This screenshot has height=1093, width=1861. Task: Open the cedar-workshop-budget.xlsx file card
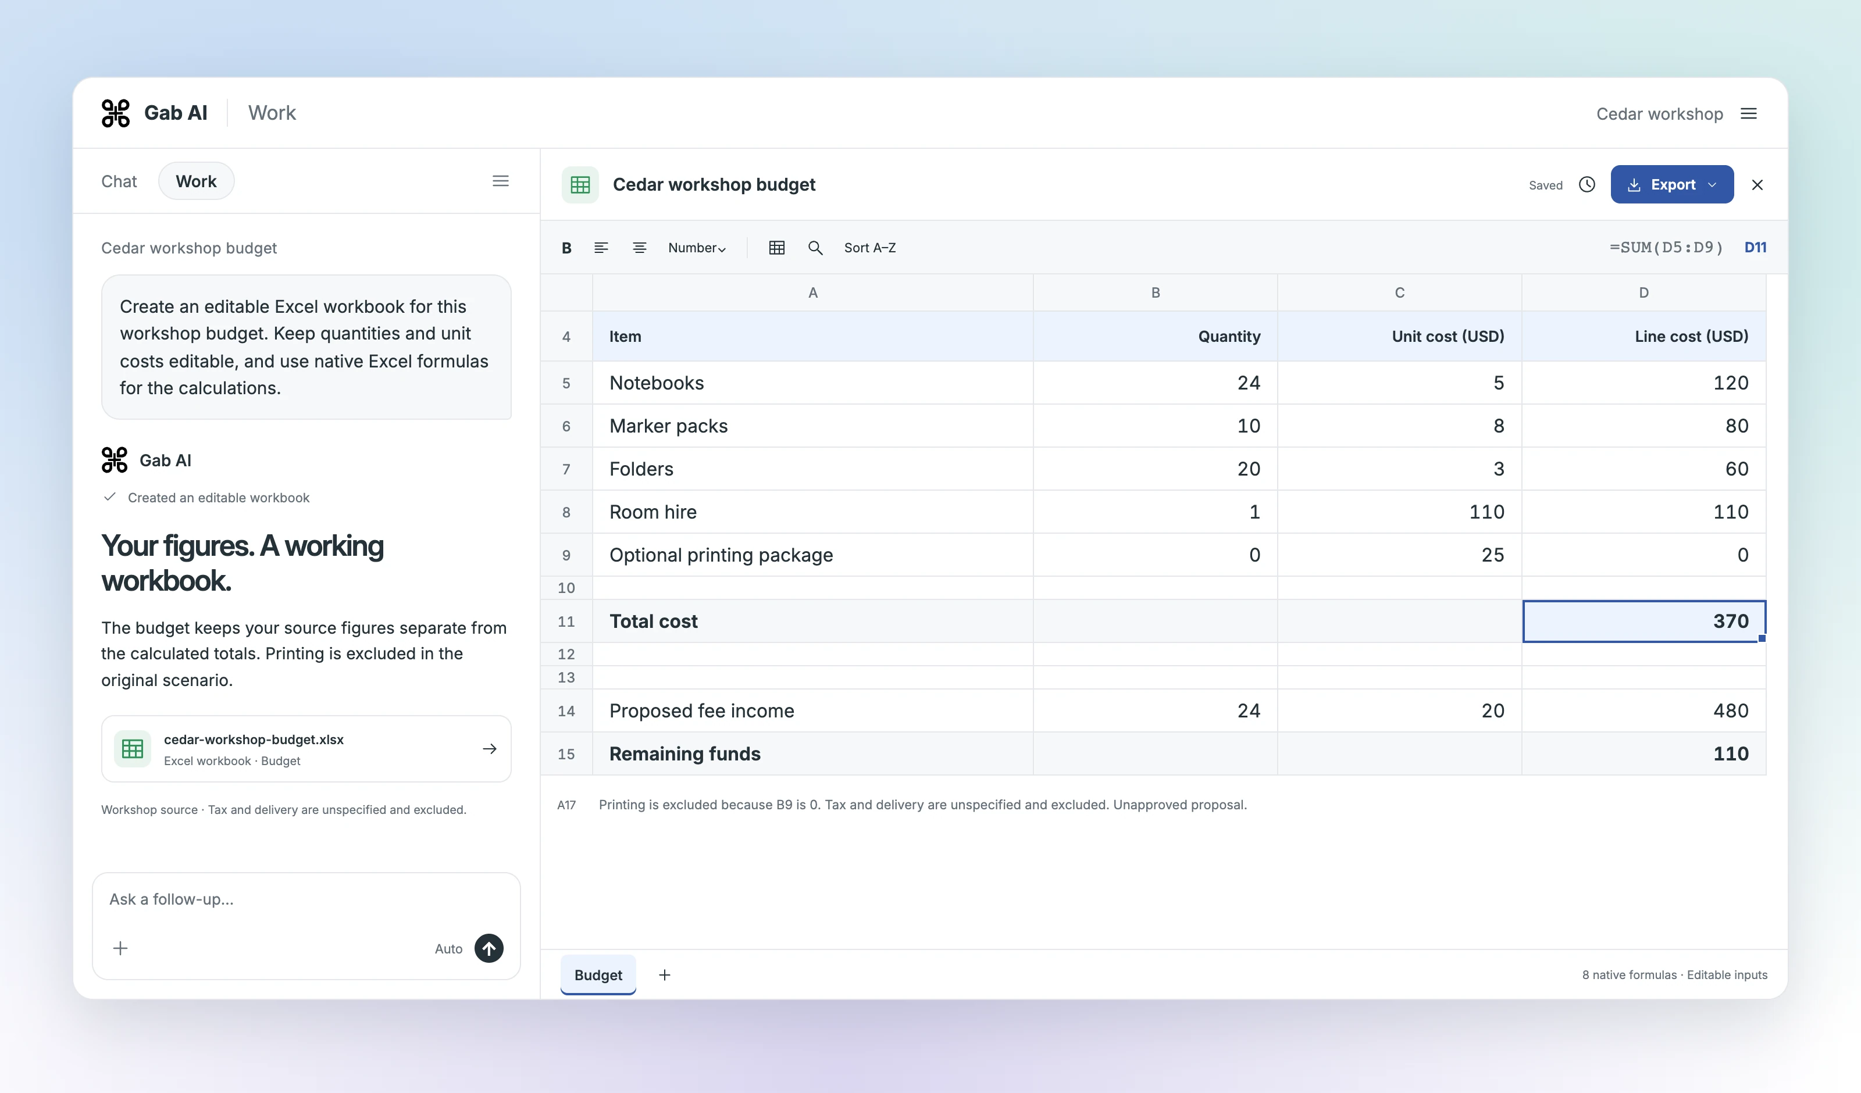click(x=306, y=749)
